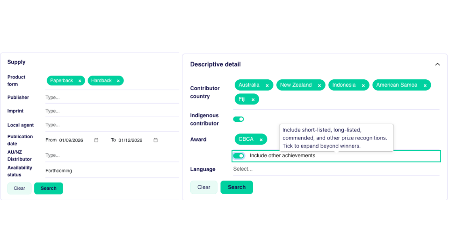The width and height of the screenshot is (449, 252).
Task: Open calendar for publication From date
Action: tap(96, 140)
